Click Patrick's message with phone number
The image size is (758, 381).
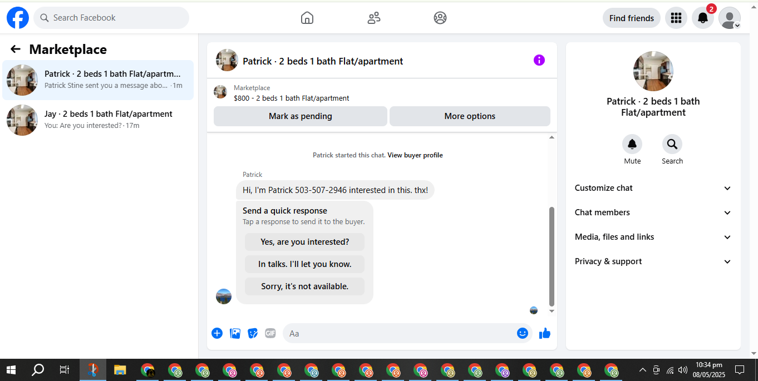click(x=335, y=190)
